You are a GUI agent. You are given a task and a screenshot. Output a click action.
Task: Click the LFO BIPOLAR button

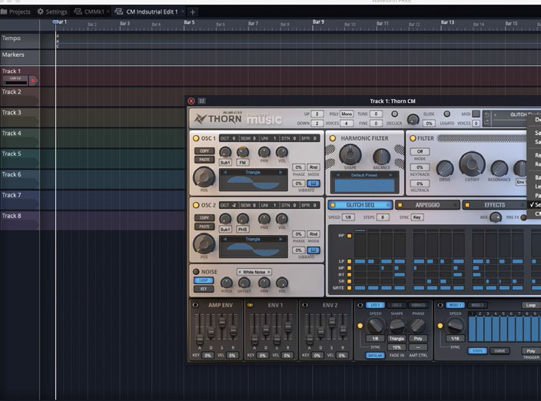375,355
